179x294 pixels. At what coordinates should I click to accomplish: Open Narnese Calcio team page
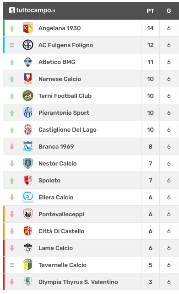pos(60,79)
